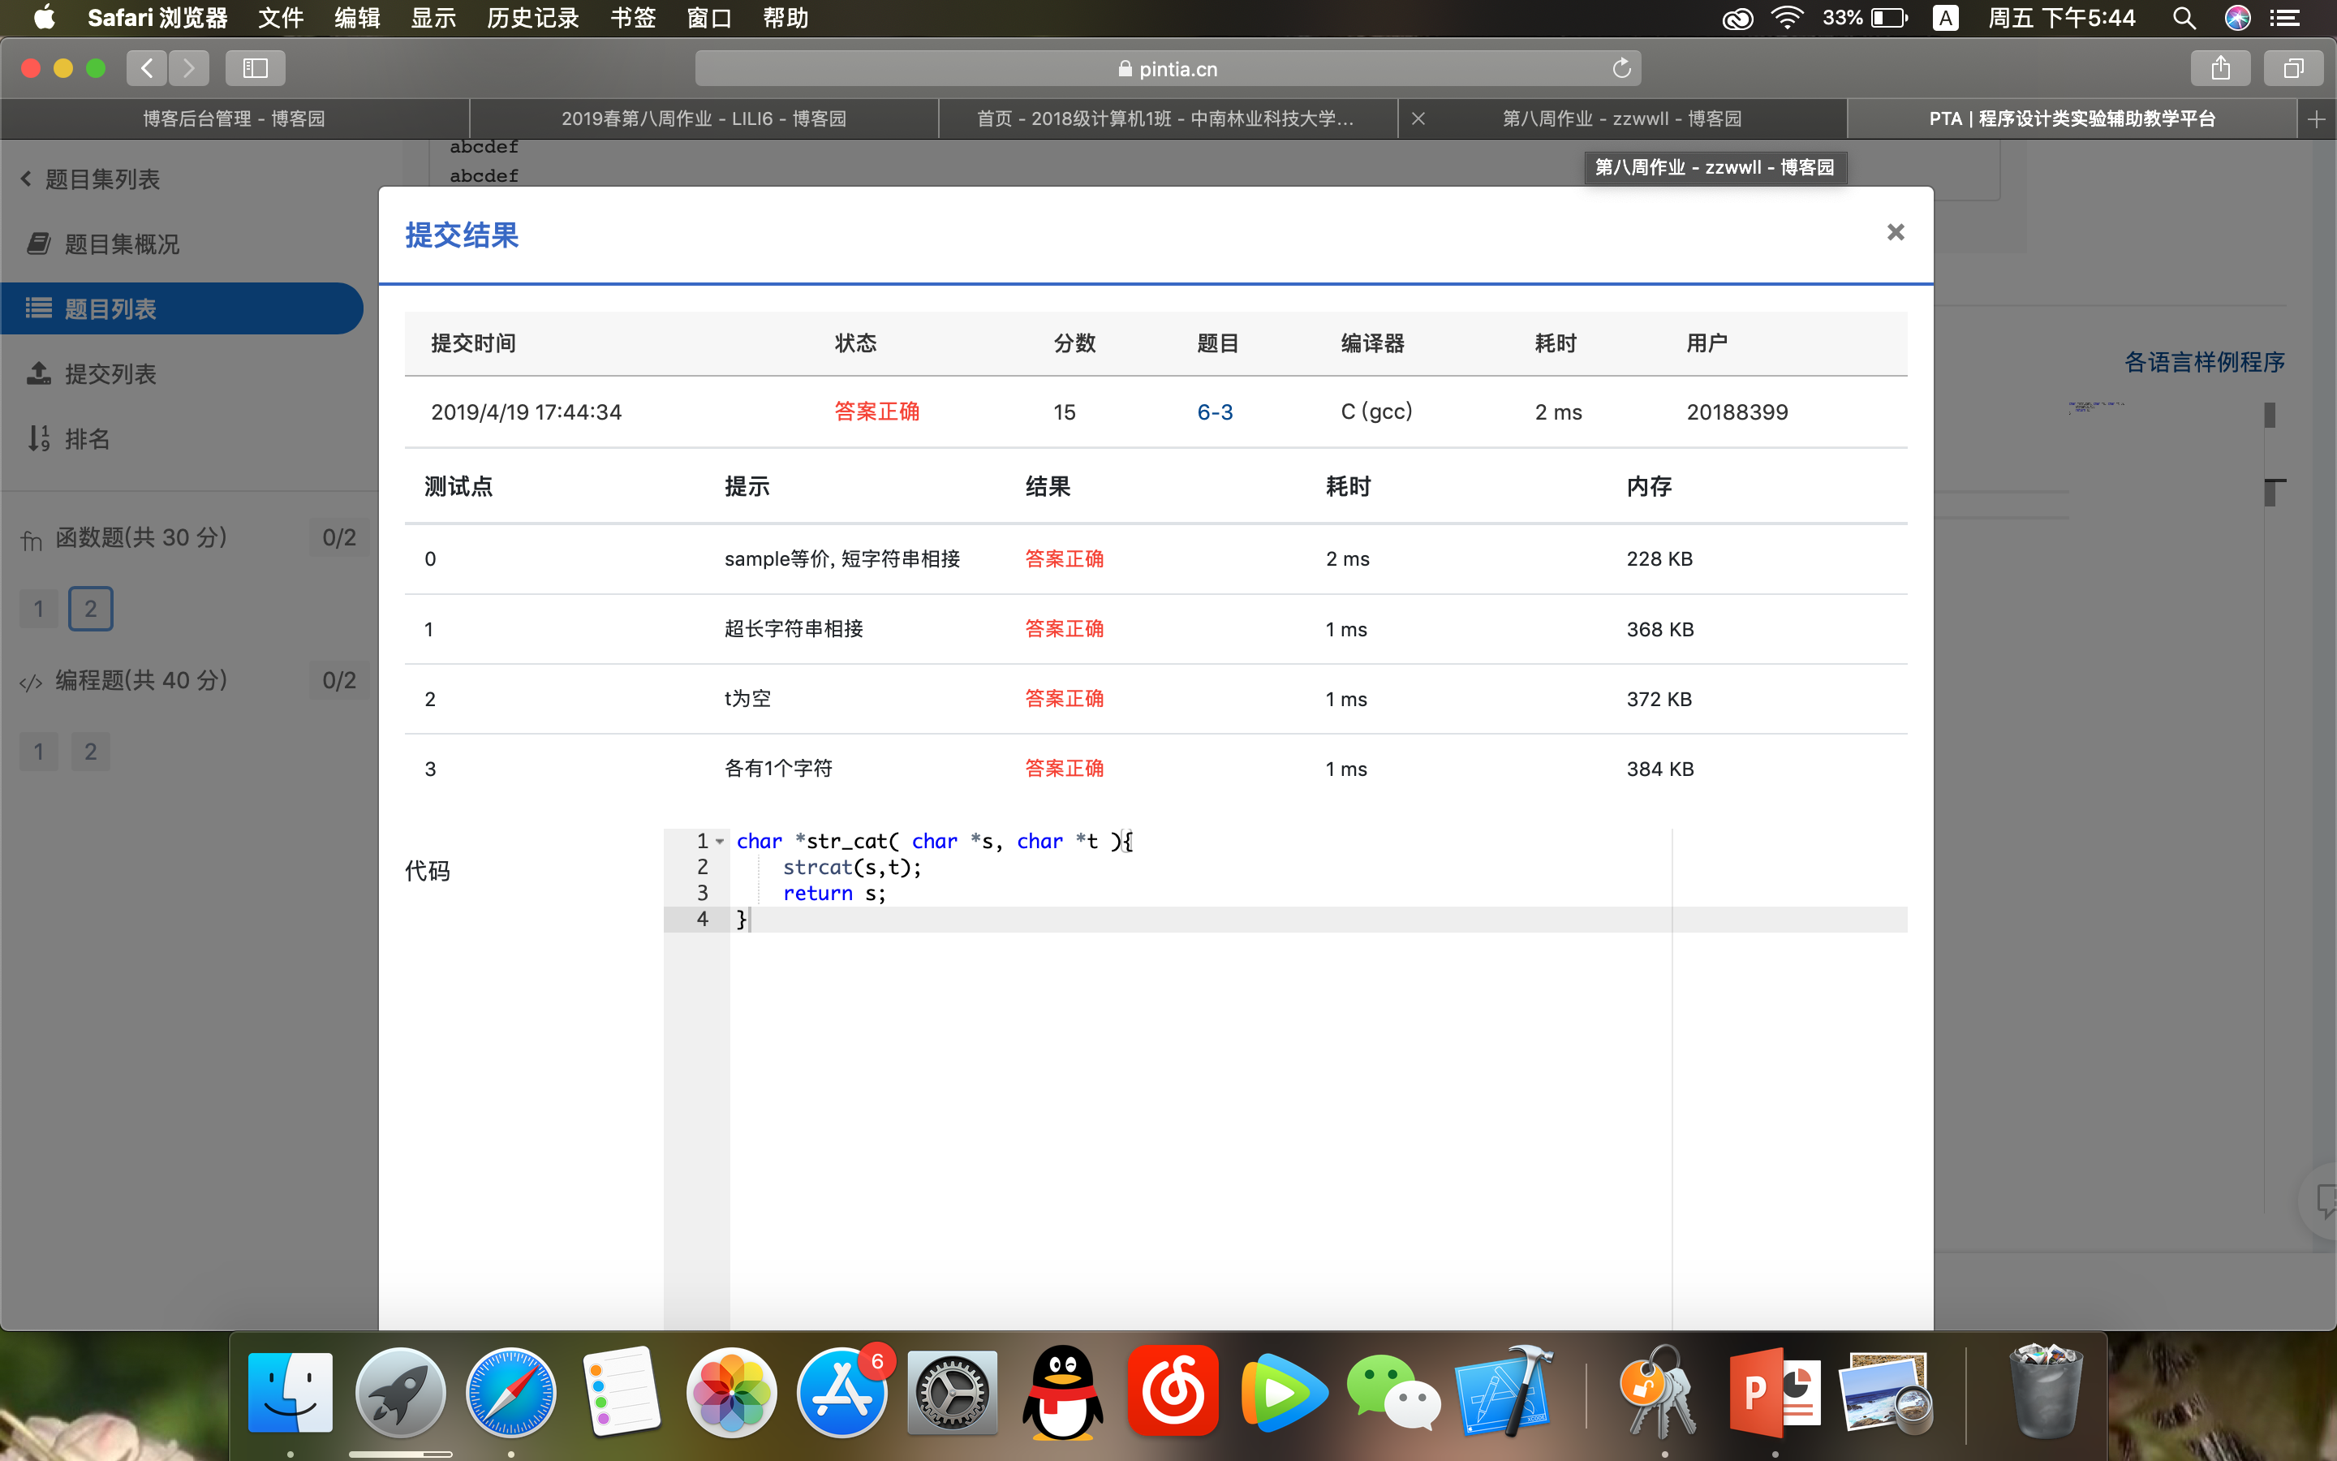Open 各语言样例程序 link
The width and height of the screenshot is (2337, 1461).
[2204, 362]
